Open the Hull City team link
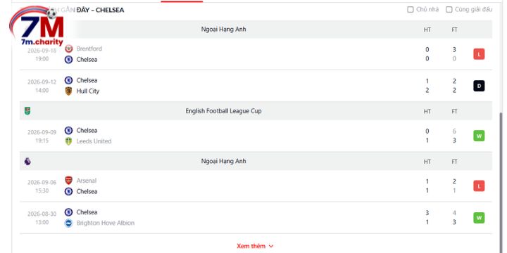 (87, 91)
